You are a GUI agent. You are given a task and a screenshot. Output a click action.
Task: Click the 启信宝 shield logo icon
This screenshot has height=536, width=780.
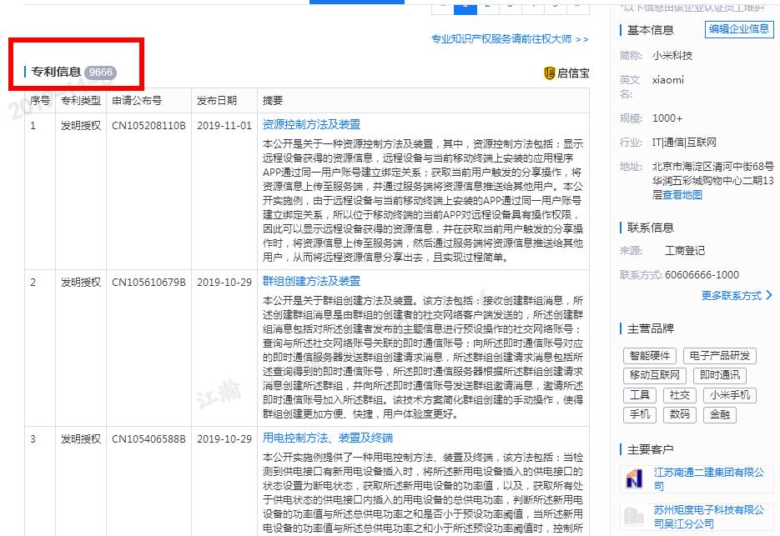[x=549, y=73]
